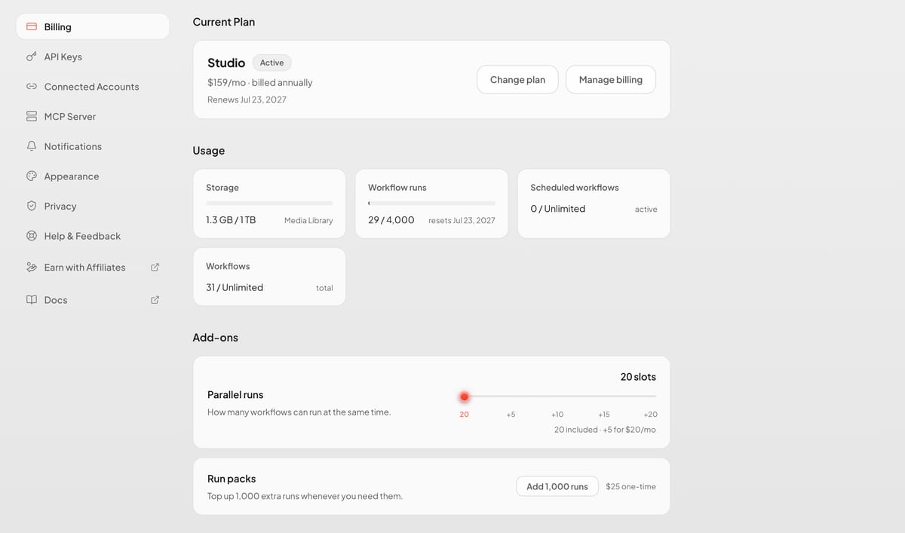This screenshot has height=533, width=905.
Task: Click '$159/mo · billed annually' text
Action: (x=260, y=82)
